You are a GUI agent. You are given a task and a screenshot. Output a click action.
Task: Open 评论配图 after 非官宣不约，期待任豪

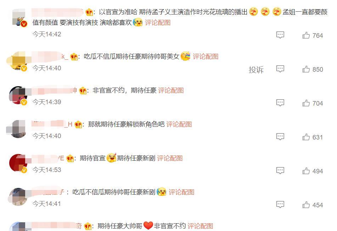click(x=171, y=90)
